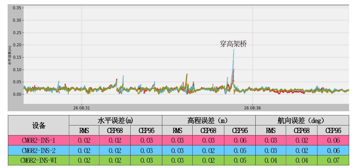Click the blue CM682-INS-2 device cell

[x=39, y=150]
